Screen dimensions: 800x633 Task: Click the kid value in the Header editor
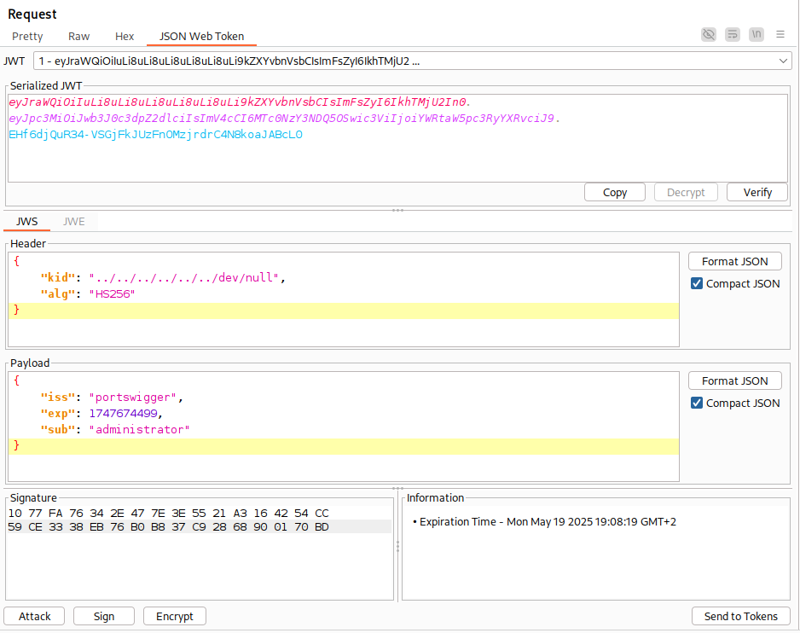pyautogui.click(x=184, y=278)
